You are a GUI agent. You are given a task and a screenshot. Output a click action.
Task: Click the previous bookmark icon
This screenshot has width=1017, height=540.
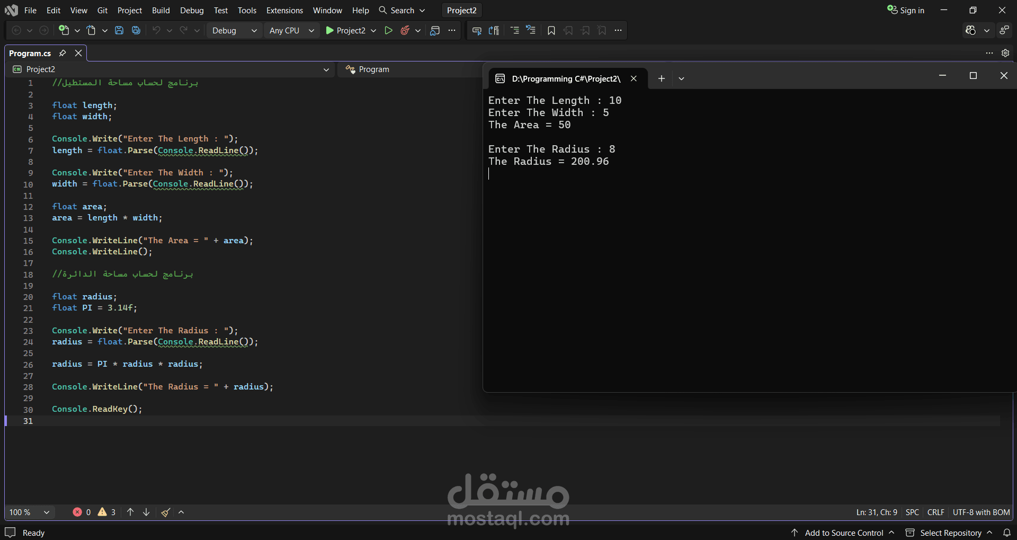tap(568, 30)
